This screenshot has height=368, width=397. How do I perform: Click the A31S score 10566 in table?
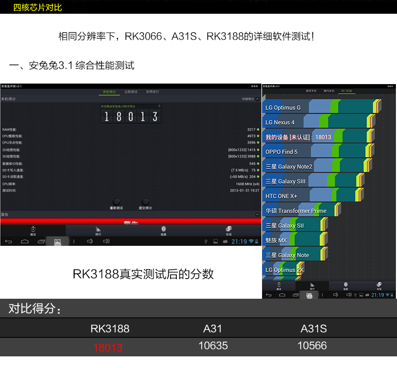[312, 345]
